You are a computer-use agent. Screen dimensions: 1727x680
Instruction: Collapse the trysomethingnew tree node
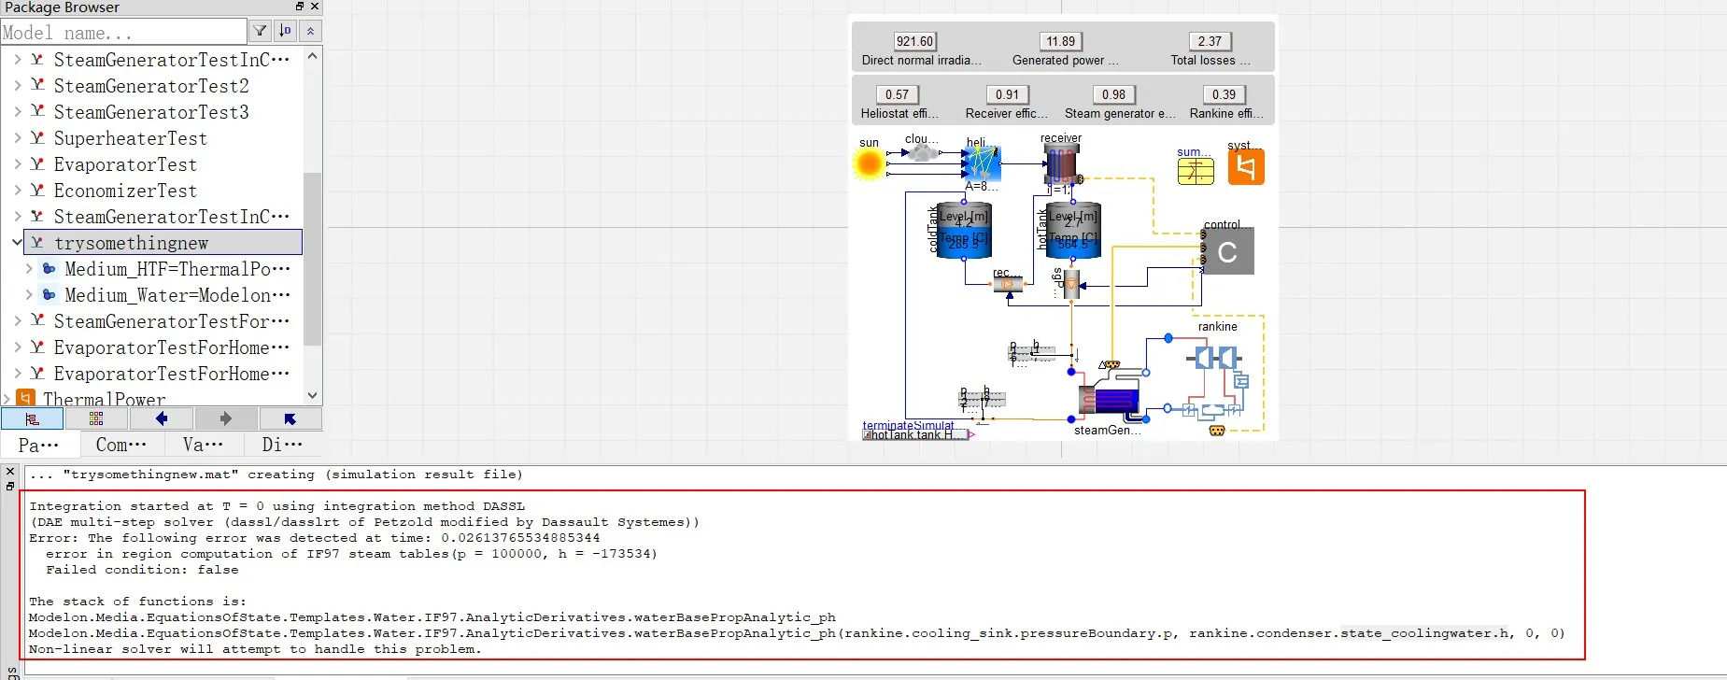(x=17, y=243)
